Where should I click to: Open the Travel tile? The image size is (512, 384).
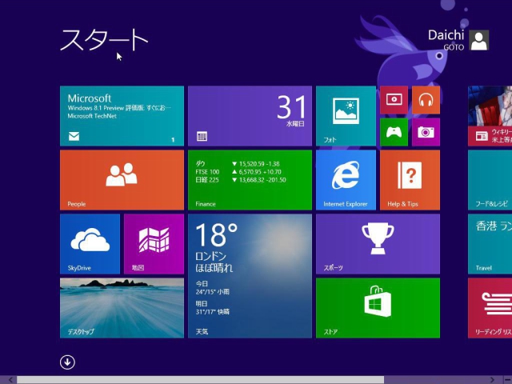tap(490, 244)
